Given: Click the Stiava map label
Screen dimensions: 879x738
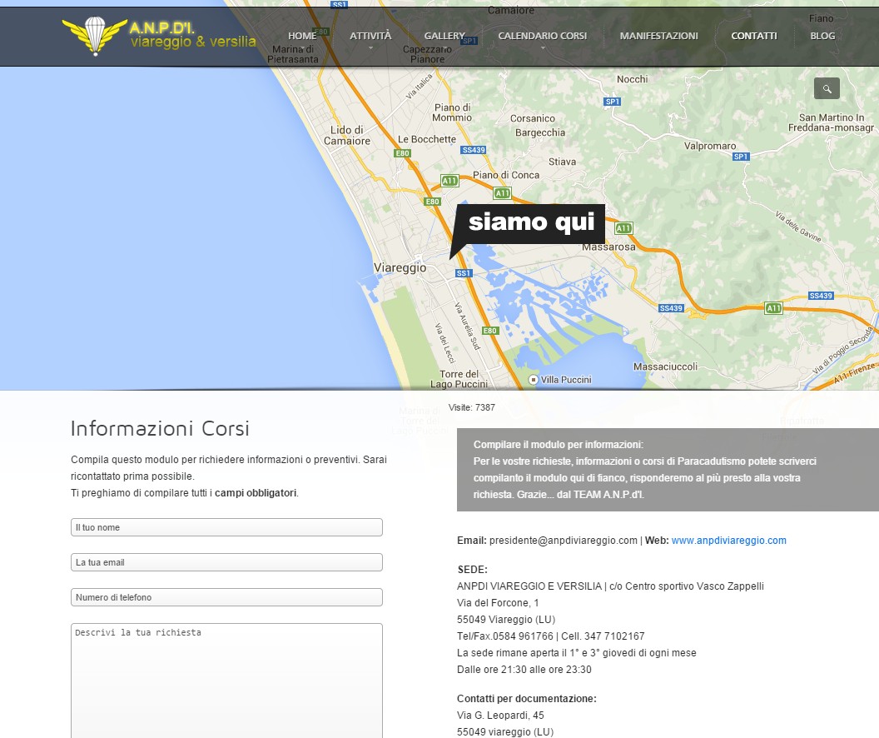Looking at the screenshot, I should point(562,162).
